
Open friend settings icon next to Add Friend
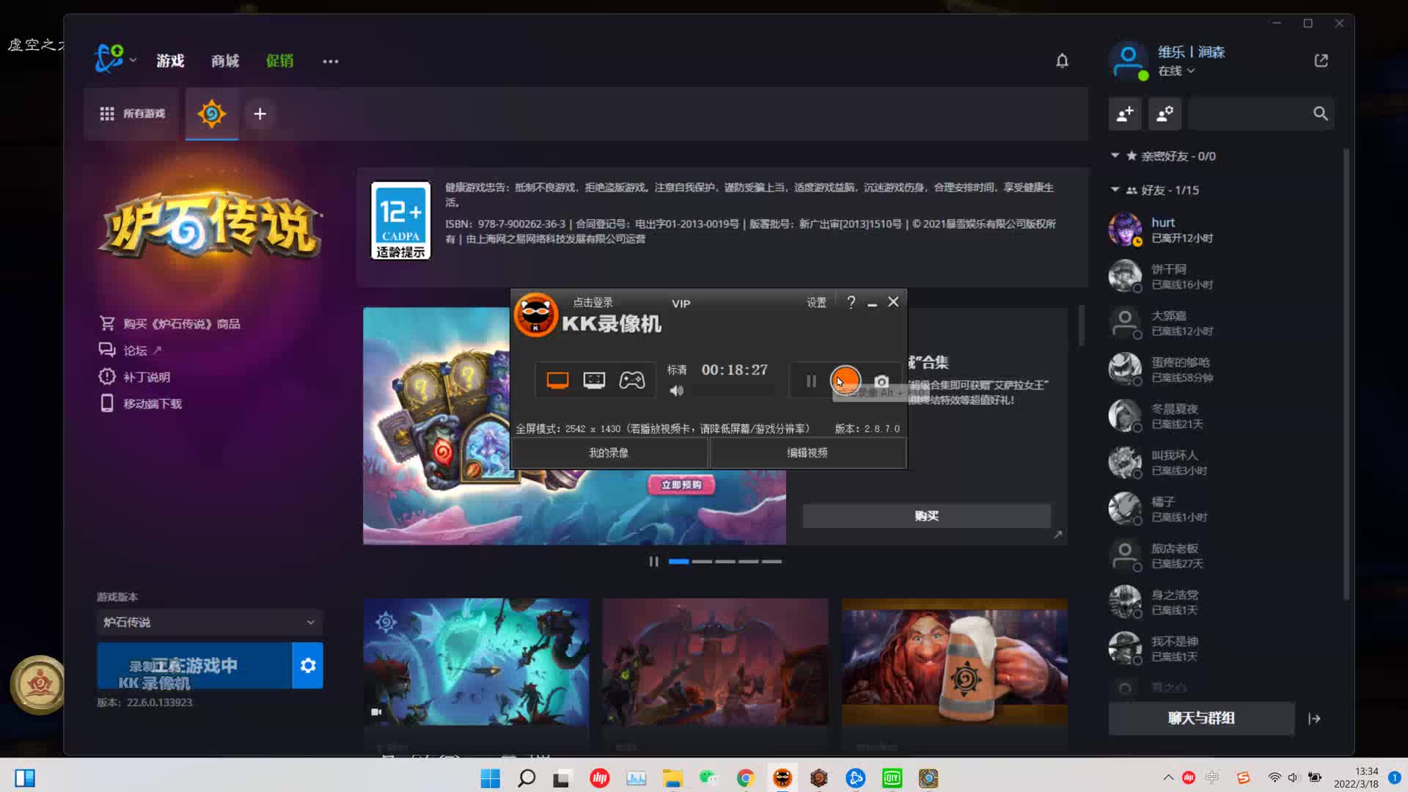(x=1165, y=114)
